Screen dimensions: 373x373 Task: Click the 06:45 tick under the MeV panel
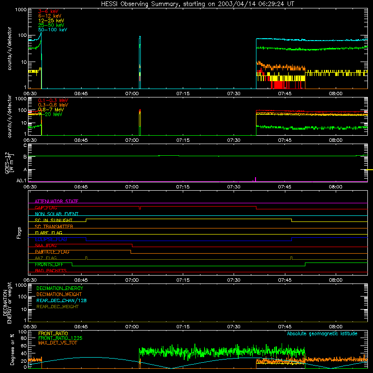pos(81,140)
